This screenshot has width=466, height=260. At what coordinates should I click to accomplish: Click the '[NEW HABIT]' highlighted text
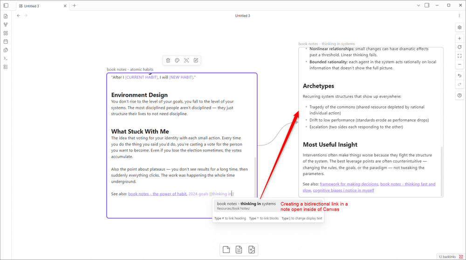tap(181, 77)
